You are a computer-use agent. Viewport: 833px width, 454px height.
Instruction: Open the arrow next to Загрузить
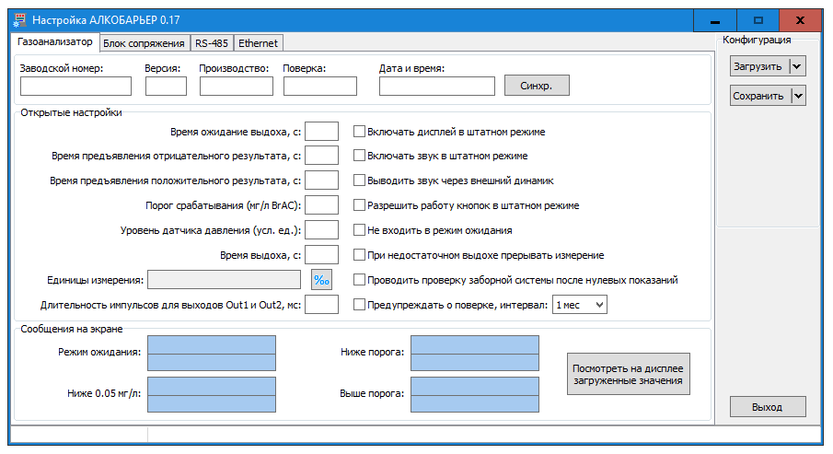point(797,66)
